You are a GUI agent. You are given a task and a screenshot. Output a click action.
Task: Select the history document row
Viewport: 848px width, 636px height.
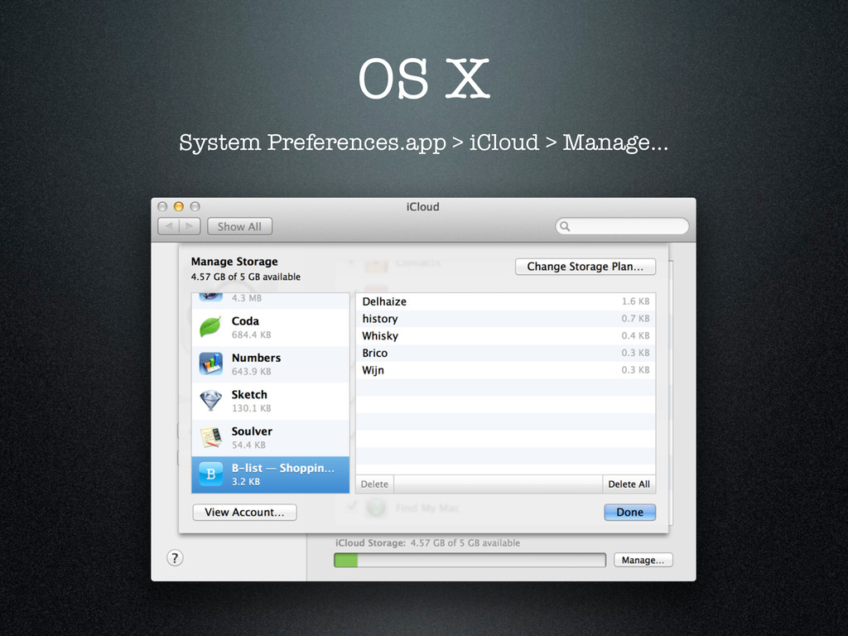tap(505, 319)
